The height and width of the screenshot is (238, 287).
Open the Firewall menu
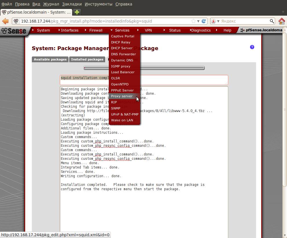pyautogui.click(x=96, y=30)
